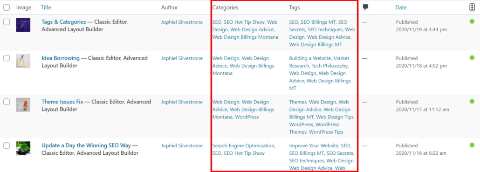This screenshot has width=480, height=172.
Task: Click green SEO dot for Theme Issues Fix
Action: (x=472, y=101)
